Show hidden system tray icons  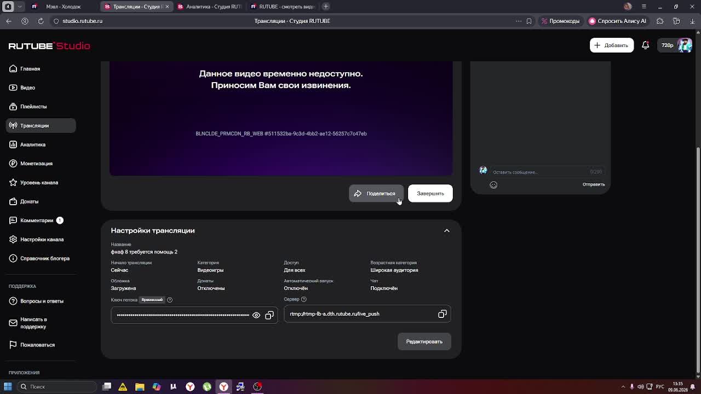[x=623, y=387]
